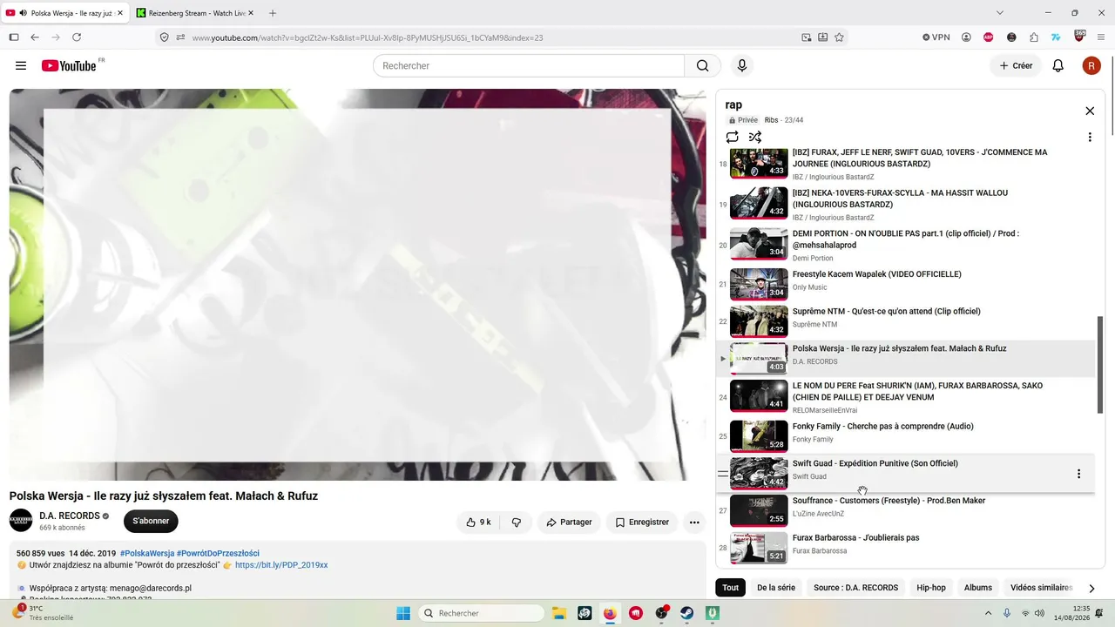Select the Source : D.A. RECORDS chip
1115x627 pixels.
point(856,588)
